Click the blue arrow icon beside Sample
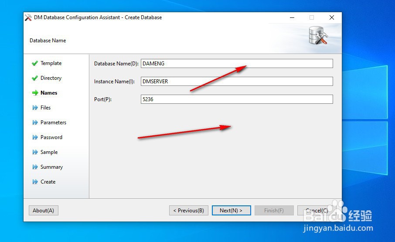The width and height of the screenshot is (395, 242). pyautogui.click(x=35, y=152)
